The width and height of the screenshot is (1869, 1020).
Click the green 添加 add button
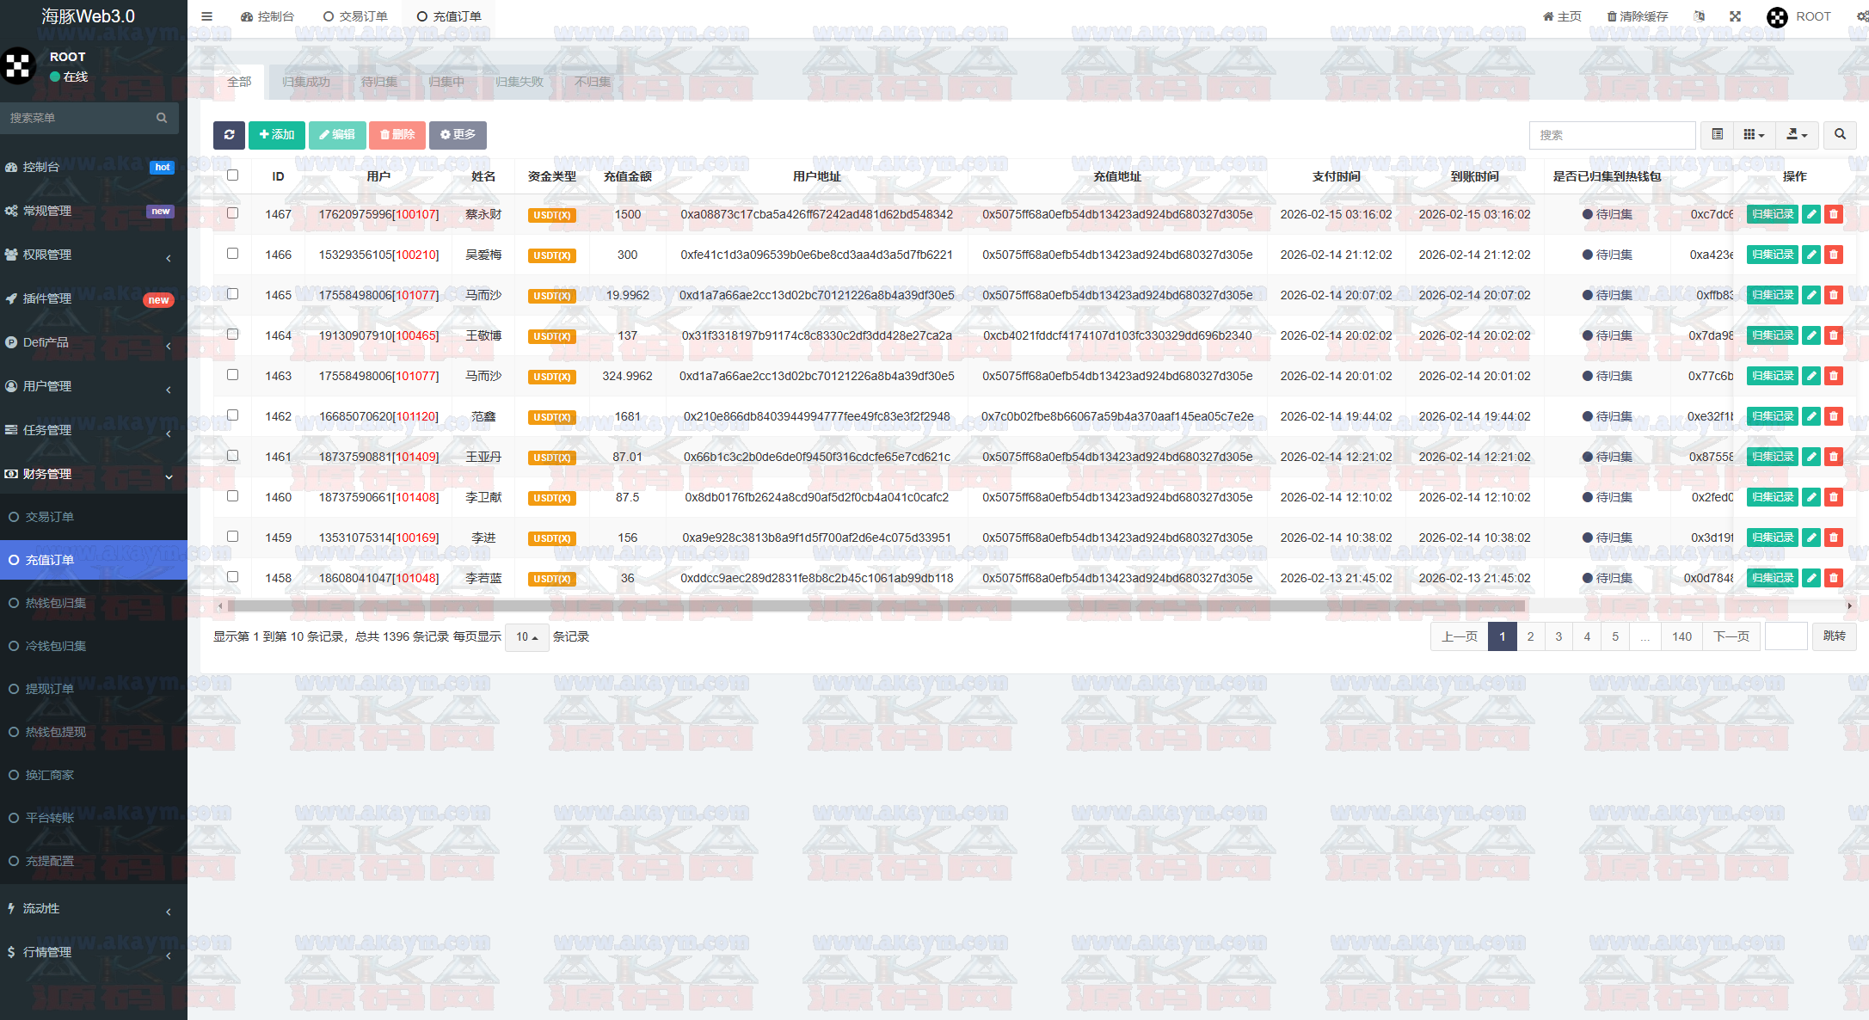pyautogui.click(x=277, y=135)
